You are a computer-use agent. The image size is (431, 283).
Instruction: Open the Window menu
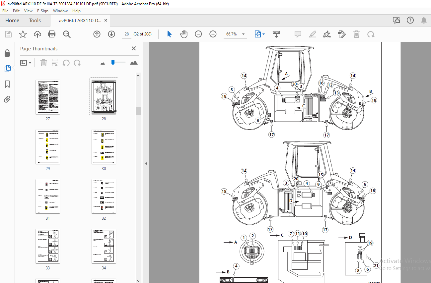[x=60, y=11]
